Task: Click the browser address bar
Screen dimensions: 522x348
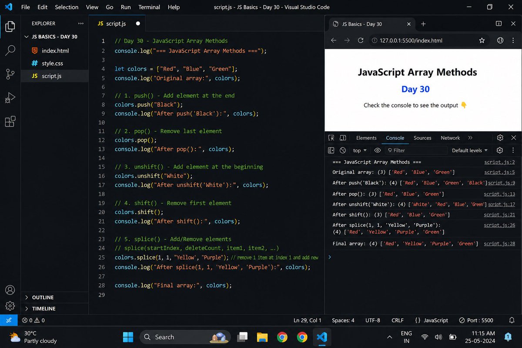Action: tap(428, 40)
